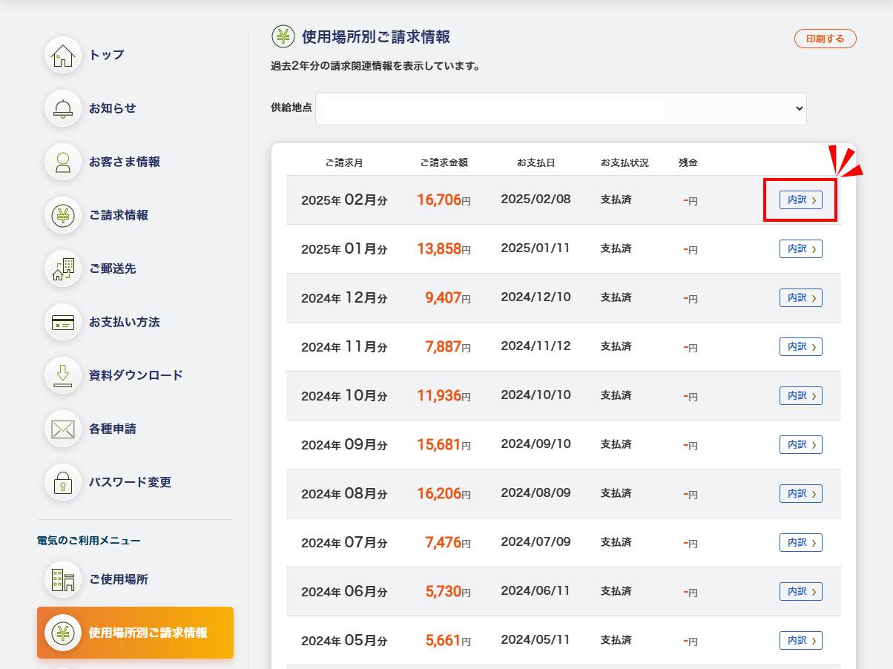The image size is (893, 669).
Task: Click the yen icon beside ご請求情報
Action: 63,215
